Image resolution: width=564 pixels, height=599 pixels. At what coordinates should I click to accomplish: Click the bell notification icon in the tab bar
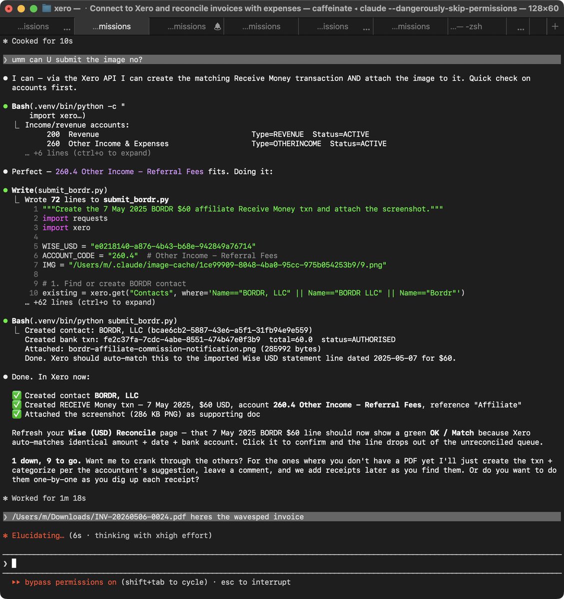click(217, 26)
